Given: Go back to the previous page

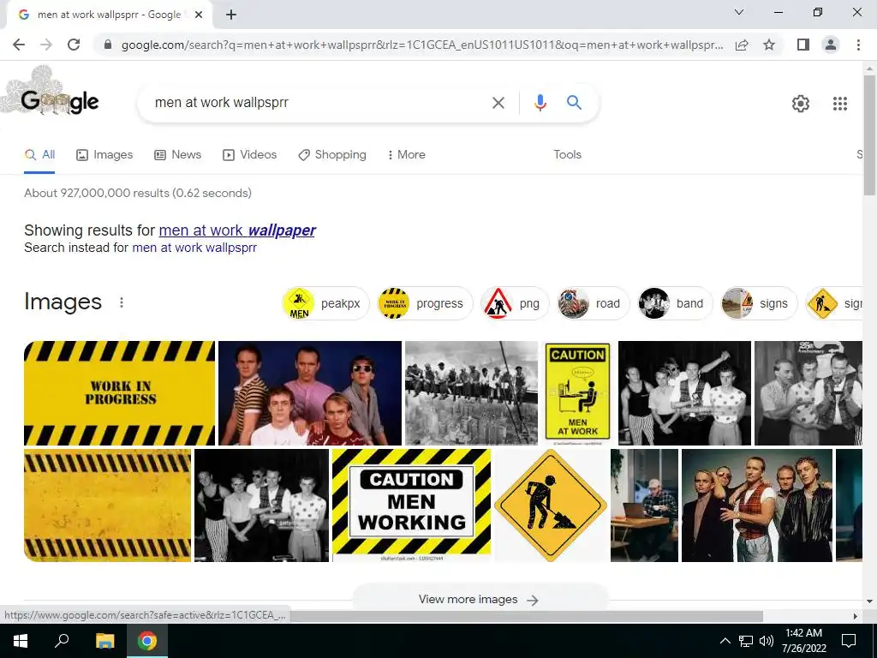Looking at the screenshot, I should (x=19, y=45).
